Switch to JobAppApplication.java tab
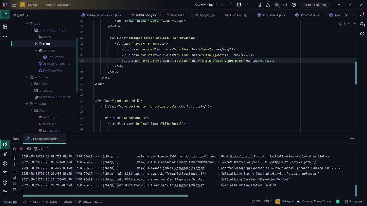This screenshot has height=206, width=367. 101,15
